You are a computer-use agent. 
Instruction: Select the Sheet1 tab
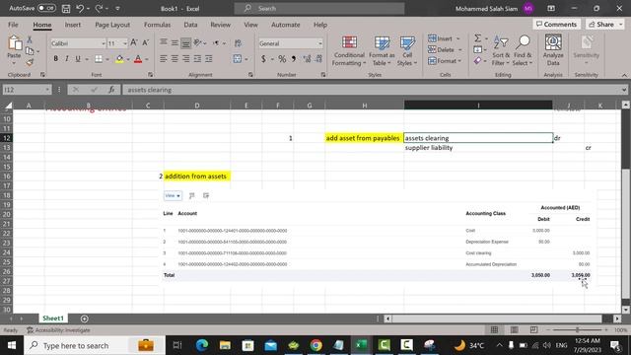[53, 319]
